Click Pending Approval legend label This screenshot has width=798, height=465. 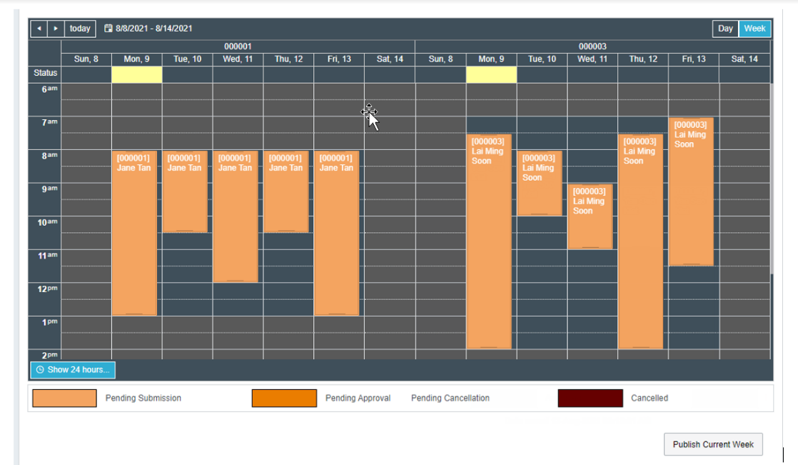[358, 399]
